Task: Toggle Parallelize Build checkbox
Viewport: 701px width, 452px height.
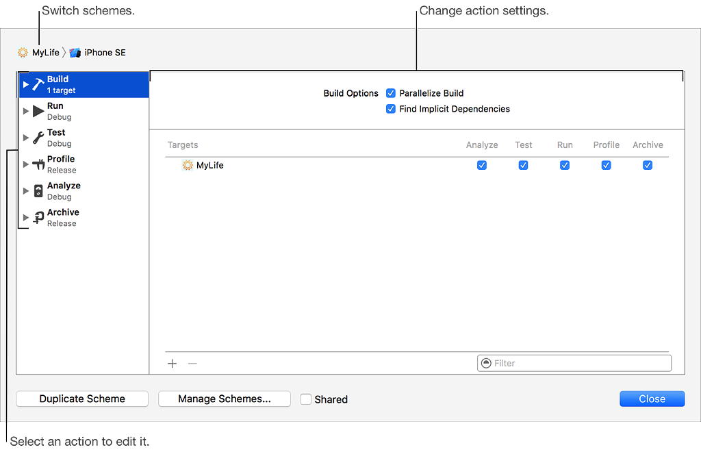Action: pyautogui.click(x=391, y=93)
